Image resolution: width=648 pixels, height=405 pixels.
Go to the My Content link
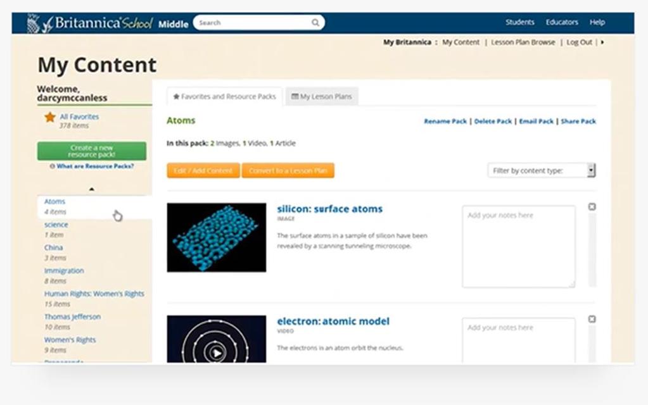click(461, 42)
